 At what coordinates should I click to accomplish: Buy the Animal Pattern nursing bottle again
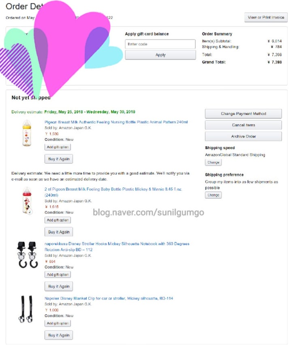click(x=59, y=159)
